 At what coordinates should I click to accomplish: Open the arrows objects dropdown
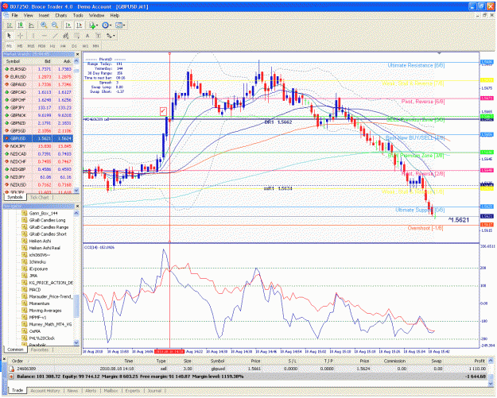(x=111, y=36)
